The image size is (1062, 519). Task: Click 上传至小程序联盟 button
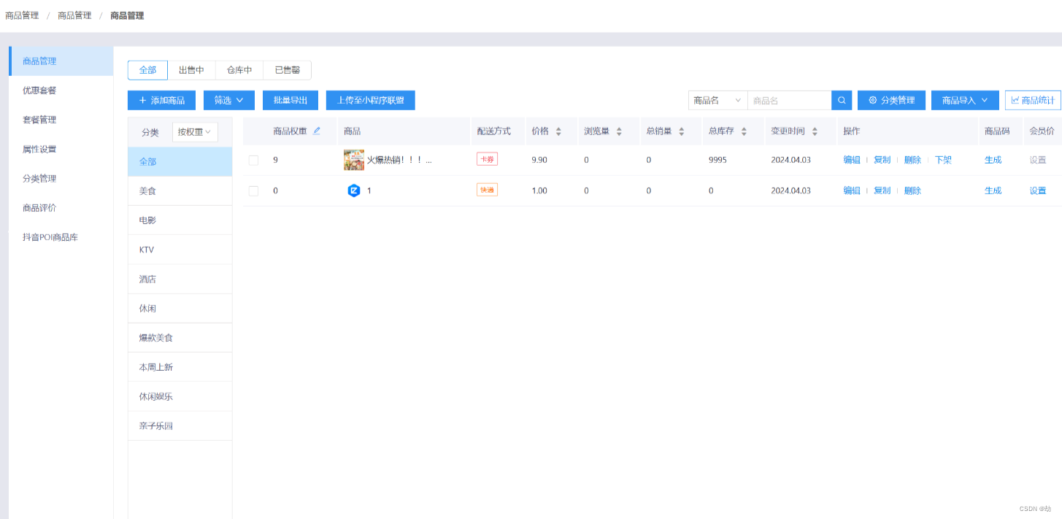point(371,100)
